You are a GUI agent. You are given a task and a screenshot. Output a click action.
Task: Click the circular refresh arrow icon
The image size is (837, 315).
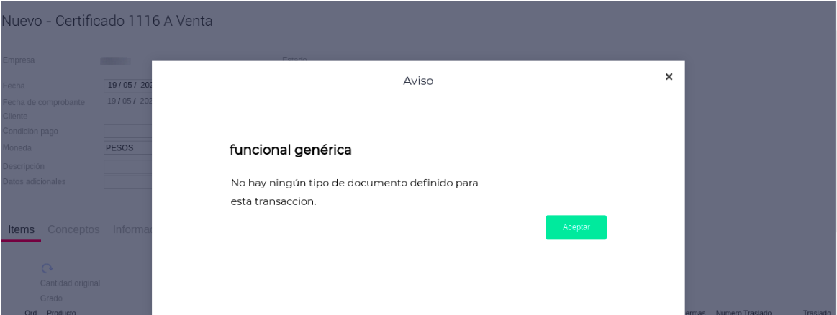click(x=47, y=268)
